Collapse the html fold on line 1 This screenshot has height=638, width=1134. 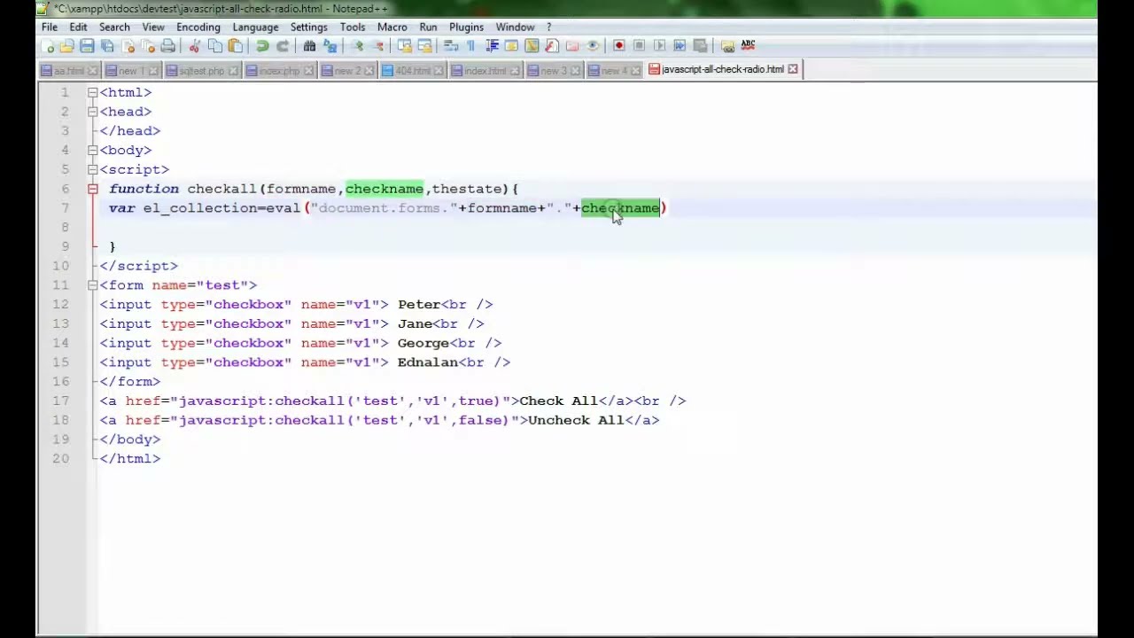(92, 92)
